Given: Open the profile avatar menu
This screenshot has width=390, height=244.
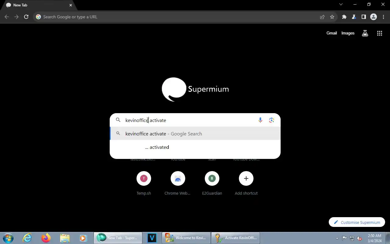Looking at the screenshot, I should pos(374,17).
